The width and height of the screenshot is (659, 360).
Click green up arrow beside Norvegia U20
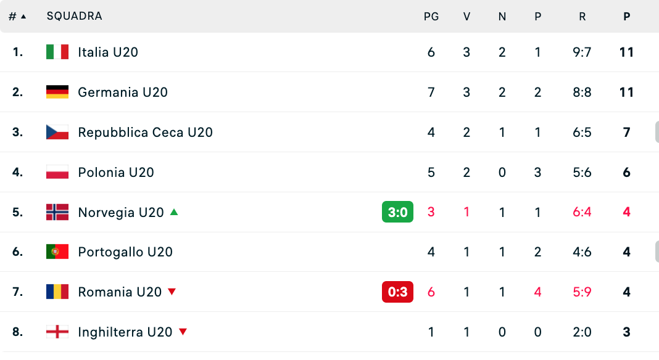click(x=174, y=212)
